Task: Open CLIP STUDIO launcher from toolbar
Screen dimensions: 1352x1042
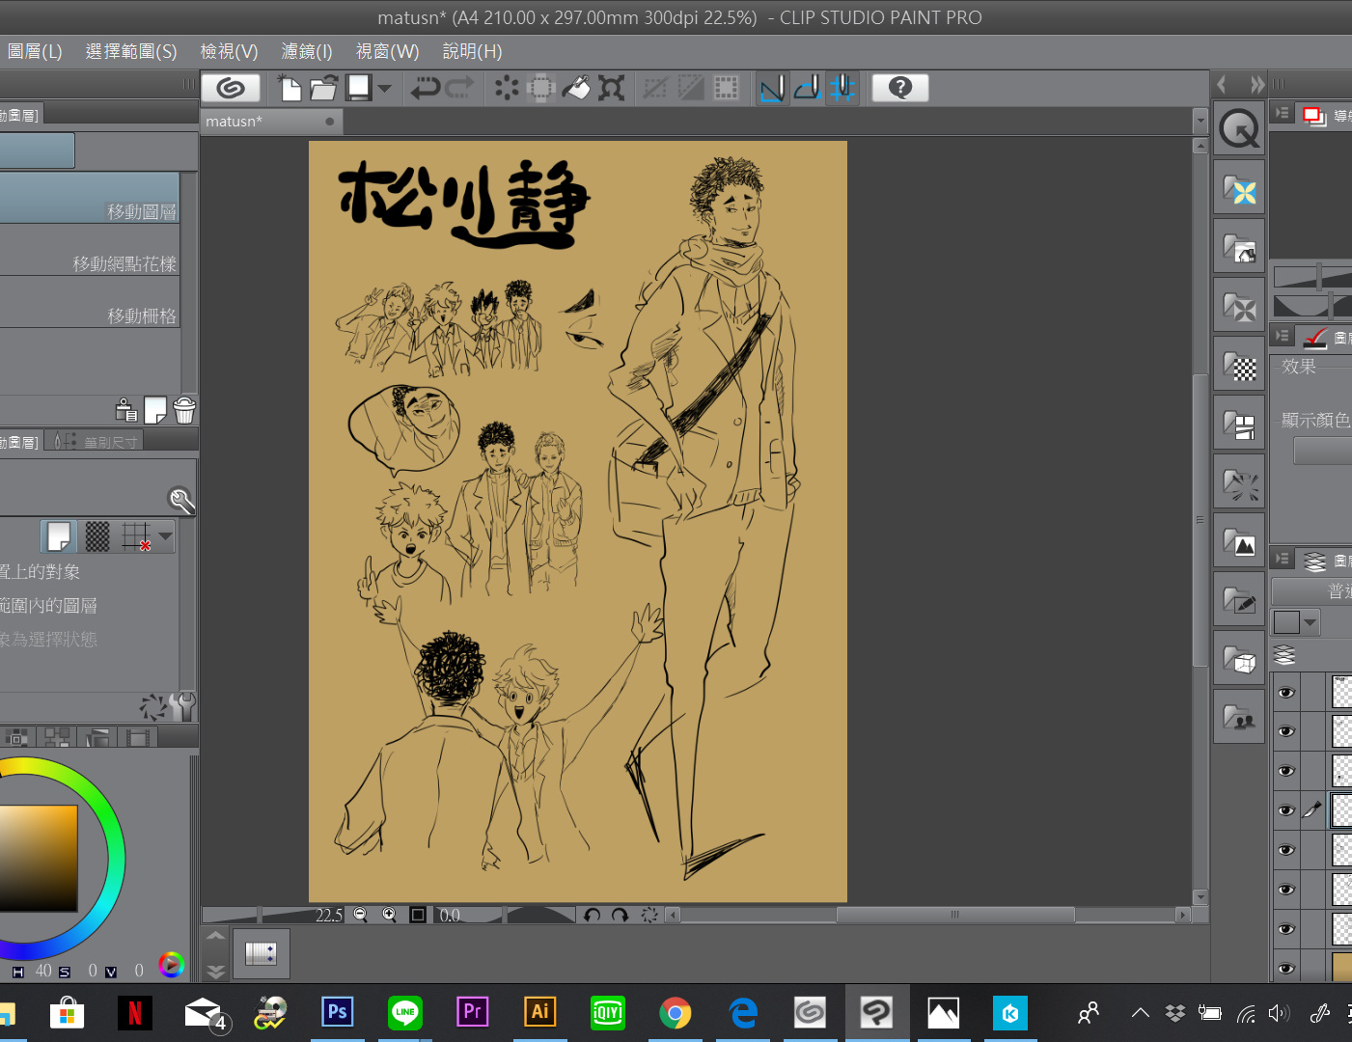Action: tap(231, 88)
